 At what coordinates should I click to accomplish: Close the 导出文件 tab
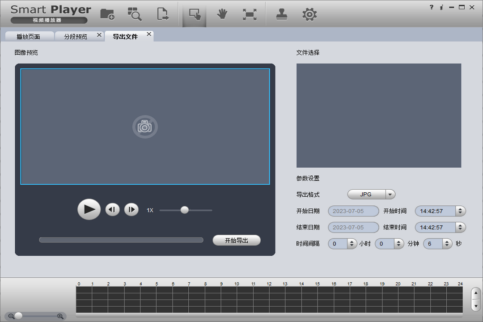tap(149, 34)
